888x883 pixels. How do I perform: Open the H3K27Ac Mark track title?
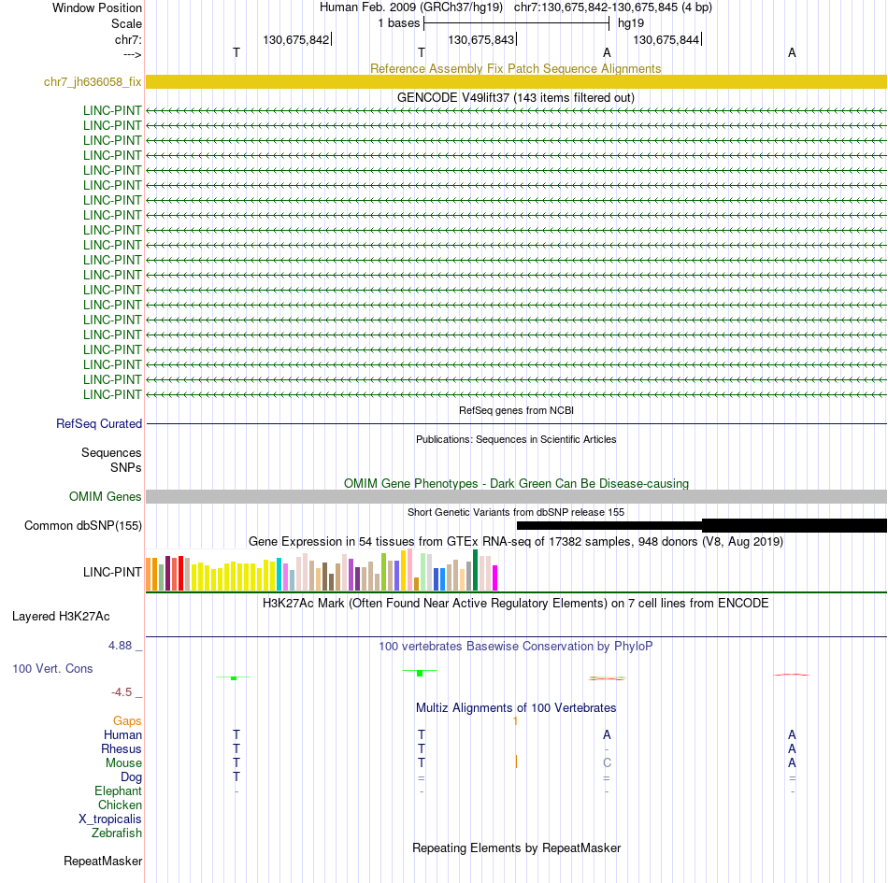pyautogui.click(x=516, y=604)
